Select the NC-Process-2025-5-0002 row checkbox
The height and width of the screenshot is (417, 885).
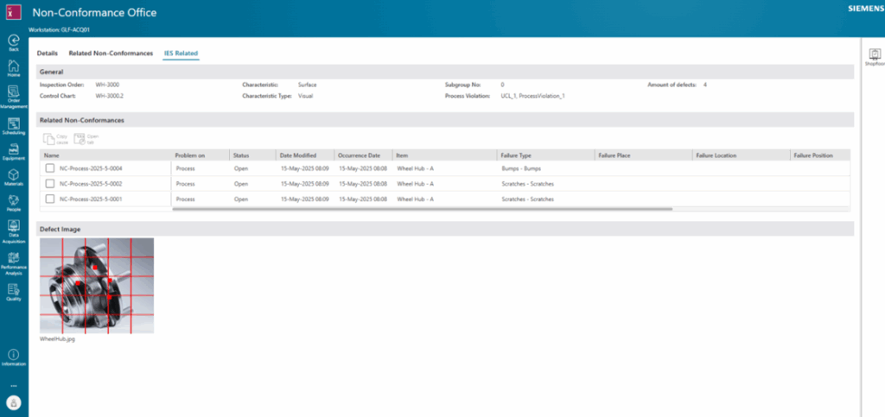click(50, 184)
